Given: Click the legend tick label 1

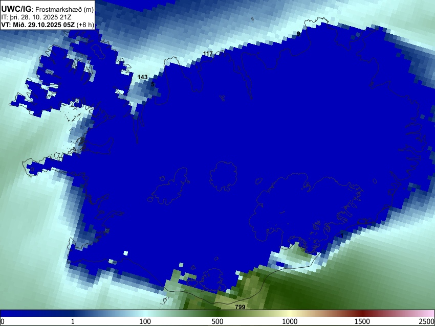Looking at the screenshot, I should [73, 321].
